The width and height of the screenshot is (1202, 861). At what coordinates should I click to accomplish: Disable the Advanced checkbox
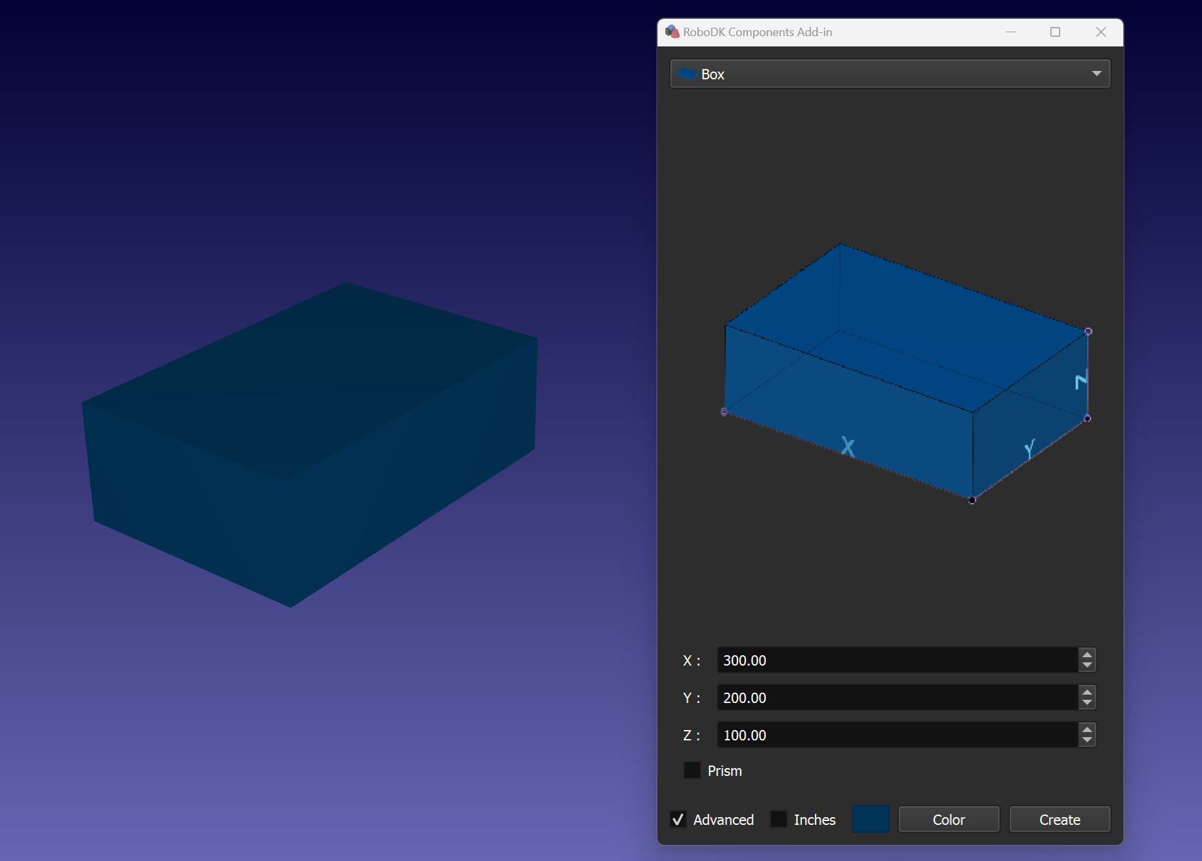[x=677, y=818]
